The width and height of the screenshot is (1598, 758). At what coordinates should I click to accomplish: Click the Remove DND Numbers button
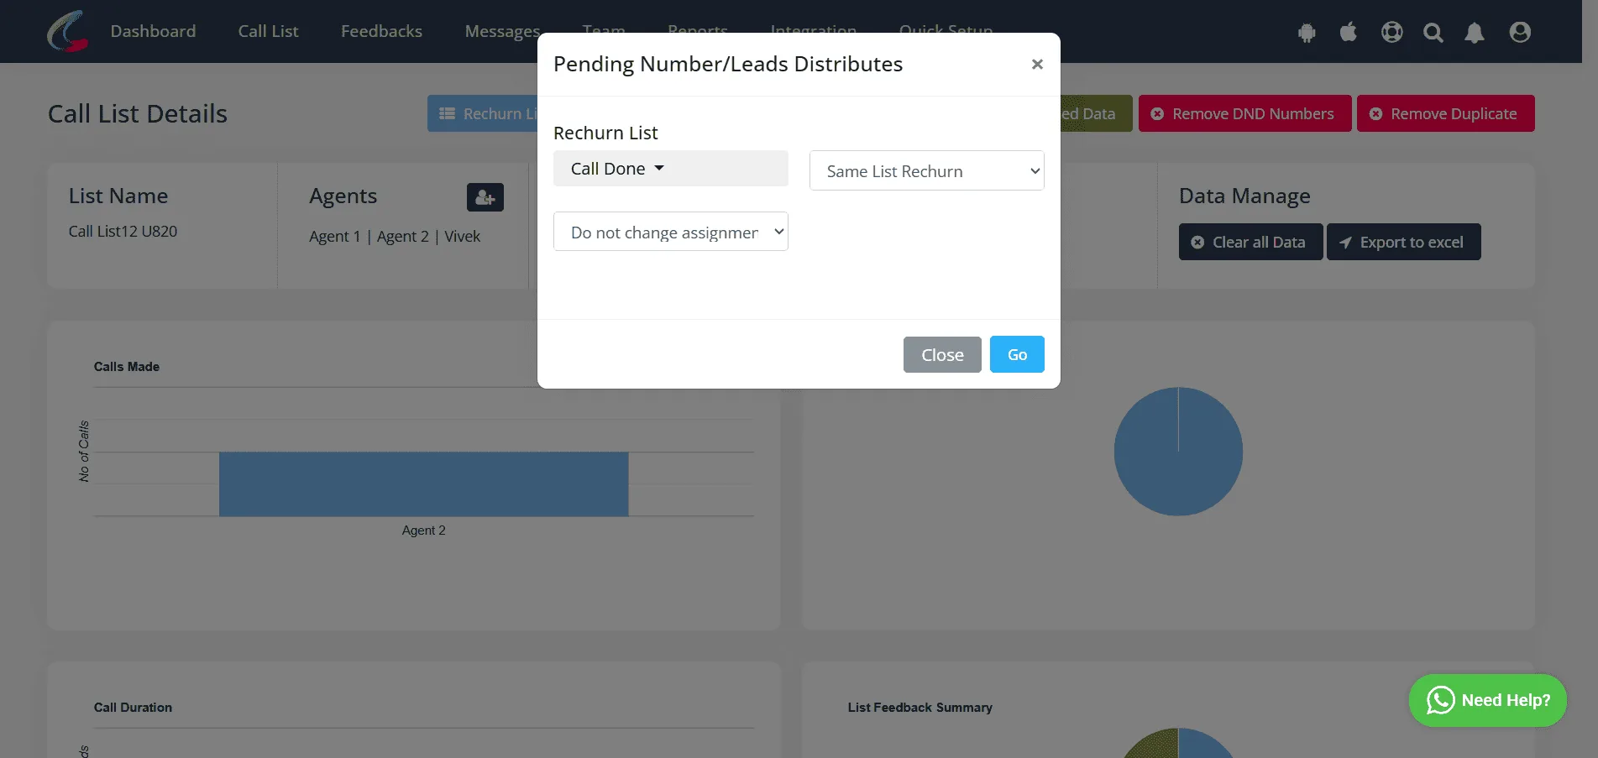tap(1244, 113)
